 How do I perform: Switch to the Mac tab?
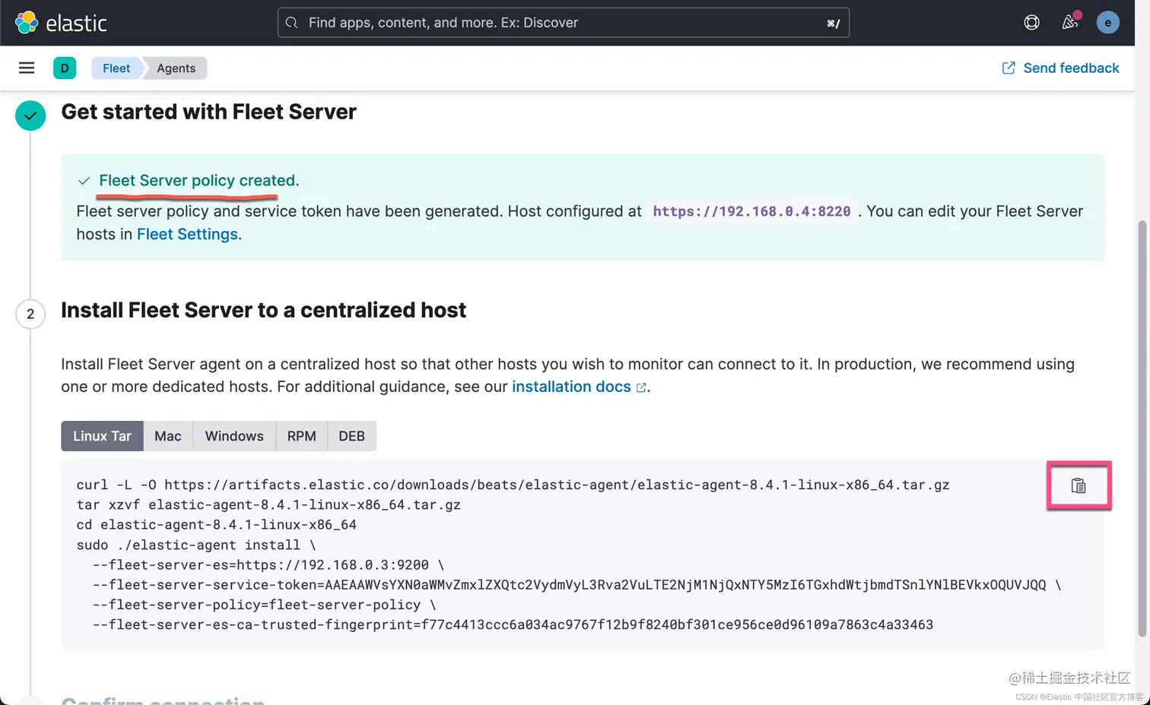168,436
